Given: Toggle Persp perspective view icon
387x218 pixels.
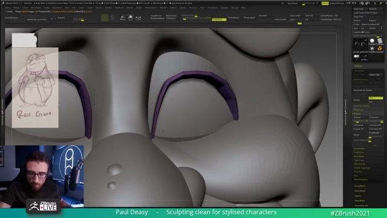Looking at the screenshot, I should click(123, 18).
